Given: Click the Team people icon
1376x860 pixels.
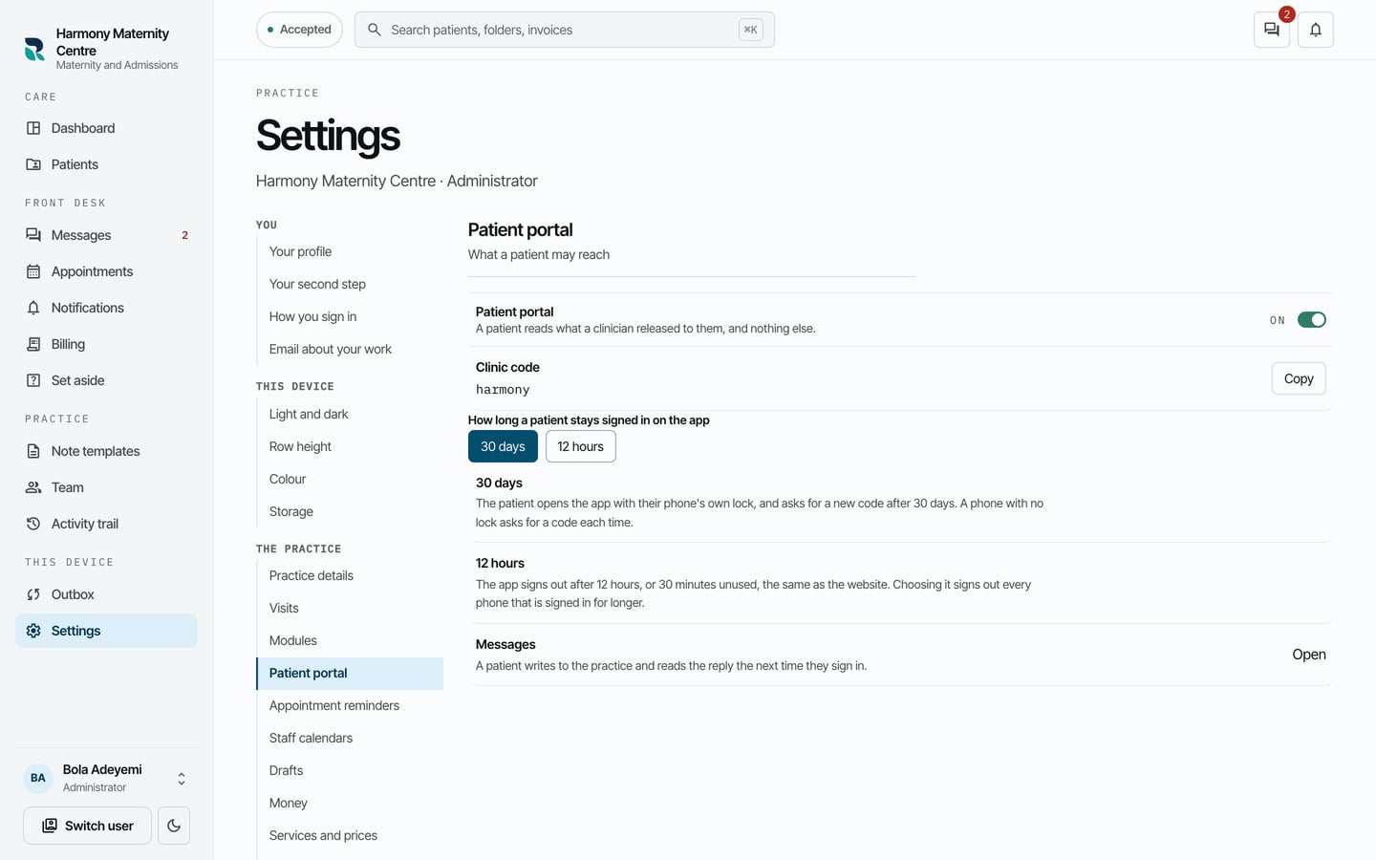Looking at the screenshot, I should (x=33, y=487).
